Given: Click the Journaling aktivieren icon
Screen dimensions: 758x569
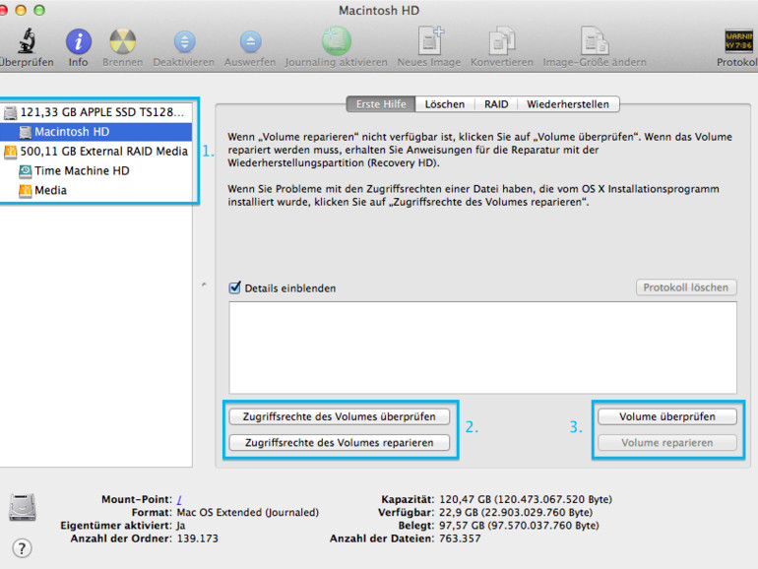Looking at the screenshot, I should pyautogui.click(x=337, y=41).
